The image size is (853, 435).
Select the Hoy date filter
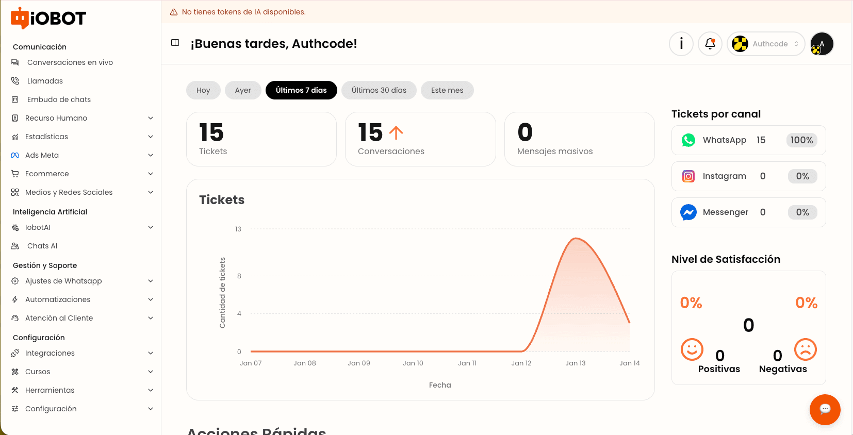[203, 90]
